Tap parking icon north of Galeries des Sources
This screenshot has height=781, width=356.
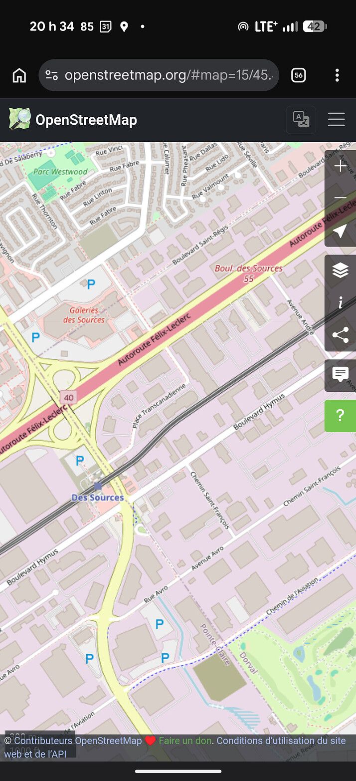coord(91,285)
